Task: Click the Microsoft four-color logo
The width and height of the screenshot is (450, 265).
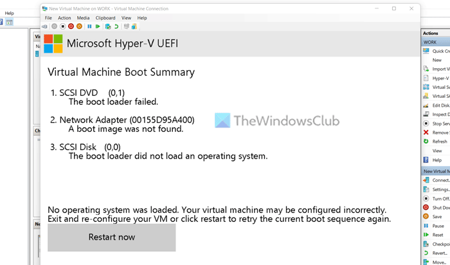Action: tap(53, 44)
